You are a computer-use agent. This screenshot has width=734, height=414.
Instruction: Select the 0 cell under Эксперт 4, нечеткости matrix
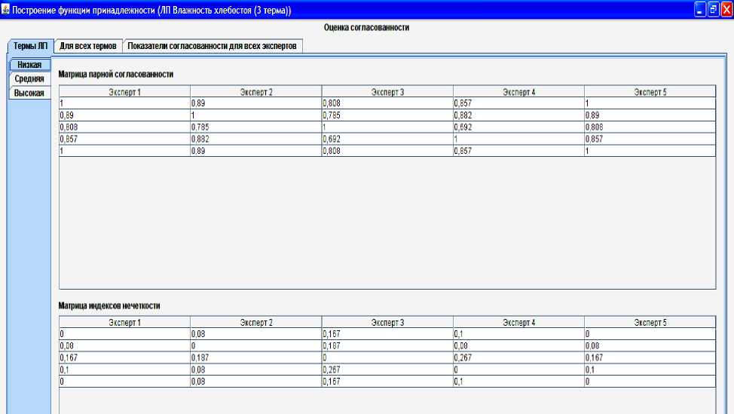[518, 370]
